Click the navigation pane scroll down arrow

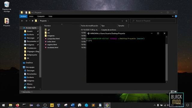pyautogui.click(x=40, y=89)
